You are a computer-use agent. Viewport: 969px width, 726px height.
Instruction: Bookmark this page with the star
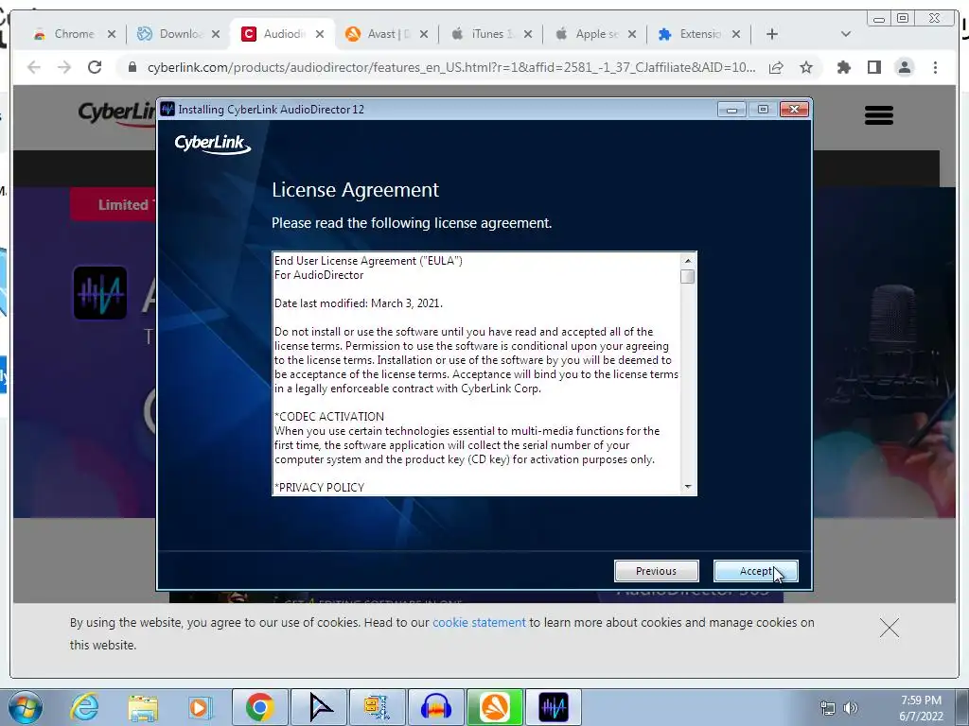pyautogui.click(x=806, y=67)
